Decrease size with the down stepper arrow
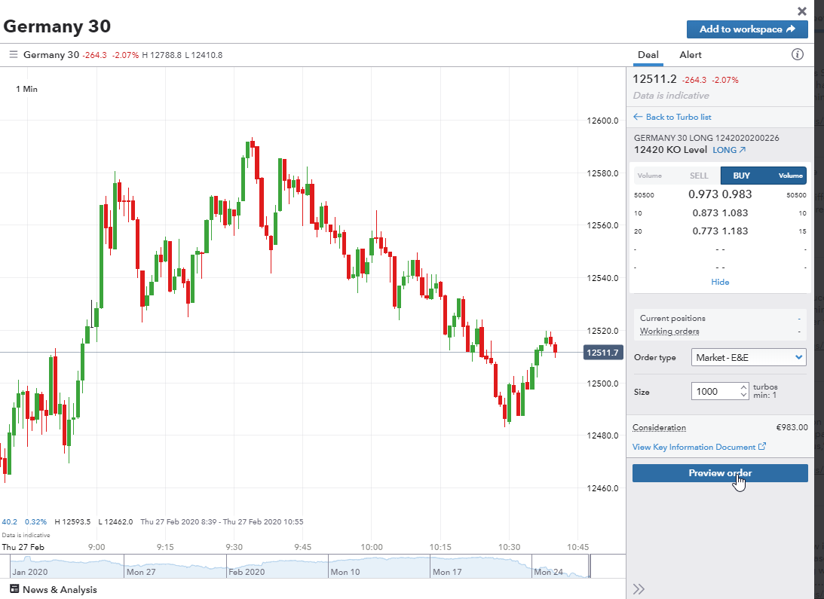 click(743, 396)
